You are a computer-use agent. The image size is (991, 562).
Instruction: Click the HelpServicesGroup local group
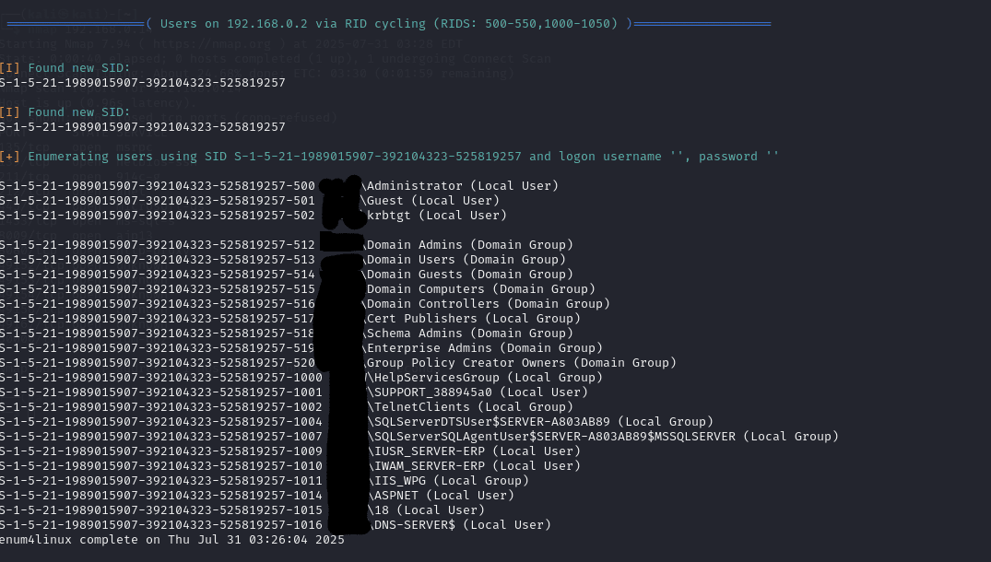[484, 378]
